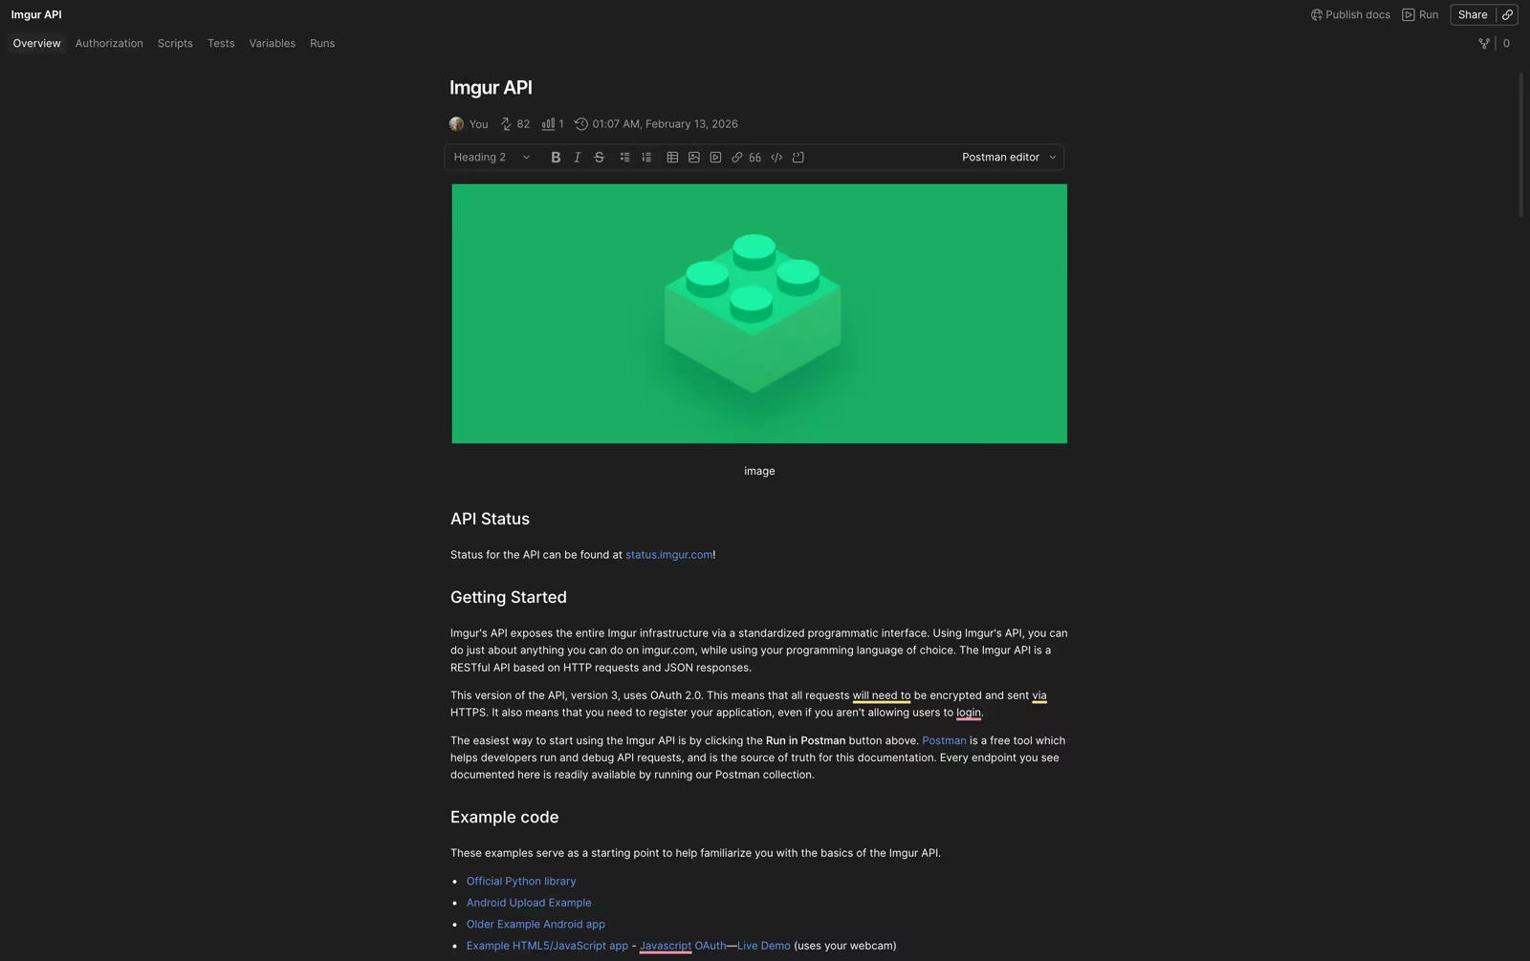1530x961 pixels.
Task: Click the Publish docs button
Action: 1350,15
